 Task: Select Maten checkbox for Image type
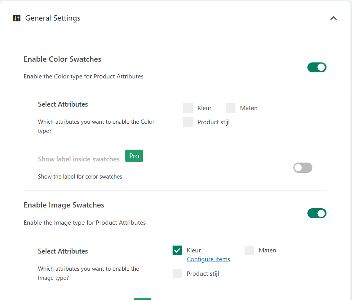249,251
